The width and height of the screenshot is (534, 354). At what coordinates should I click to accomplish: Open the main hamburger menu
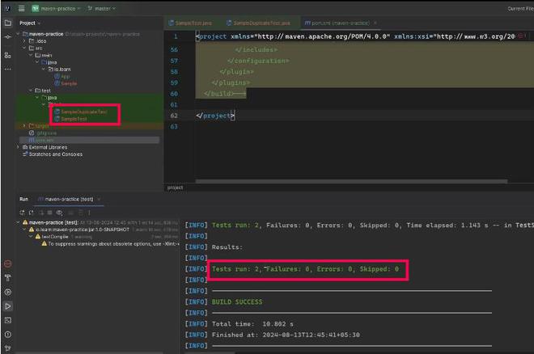(21, 9)
